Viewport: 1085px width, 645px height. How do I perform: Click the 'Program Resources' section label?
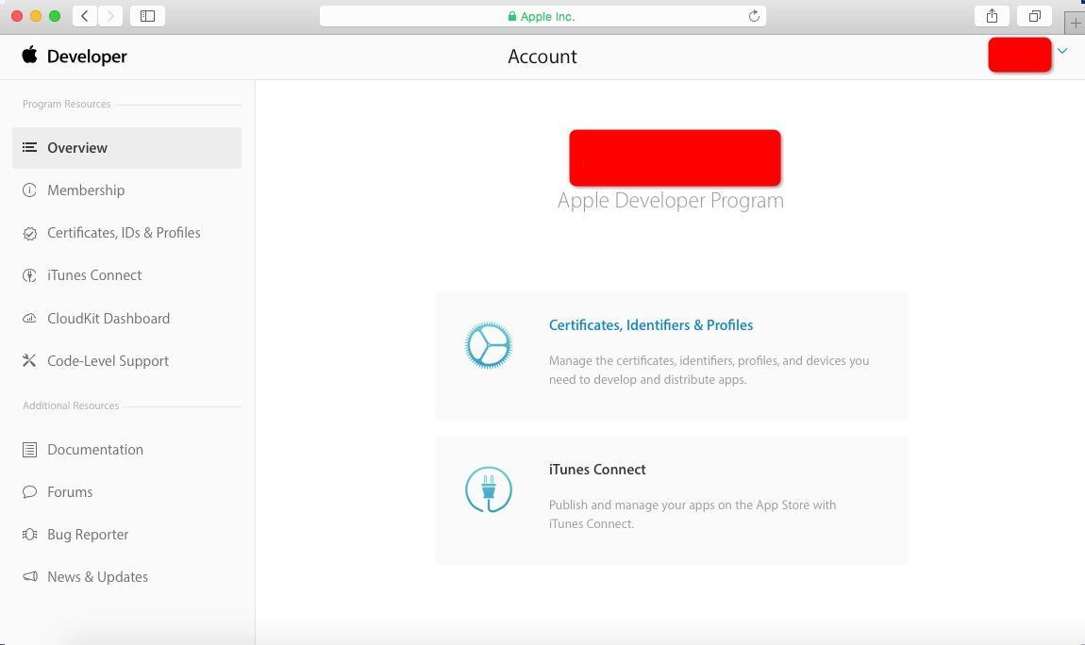66,104
